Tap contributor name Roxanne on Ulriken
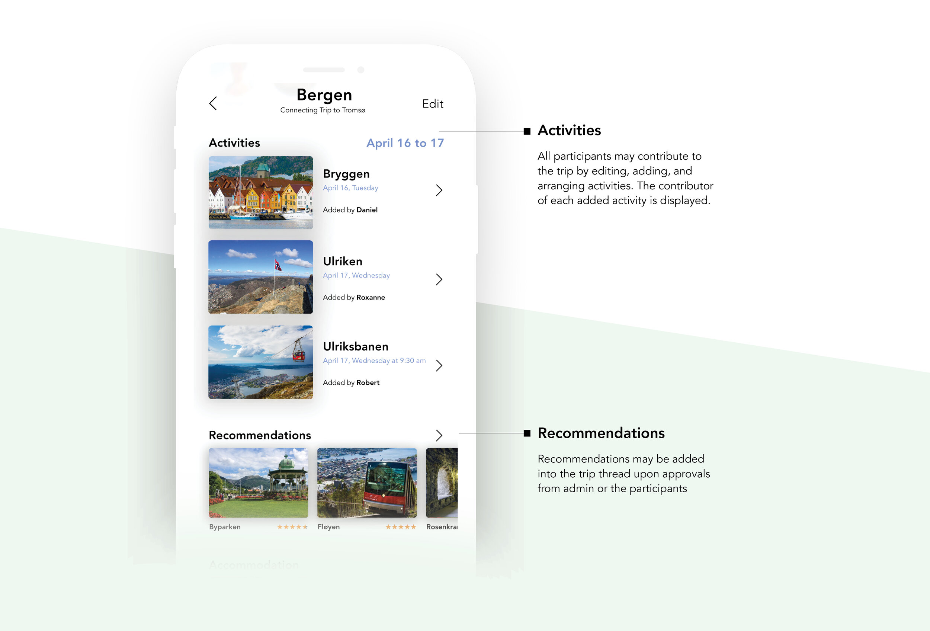930x631 pixels. [370, 297]
